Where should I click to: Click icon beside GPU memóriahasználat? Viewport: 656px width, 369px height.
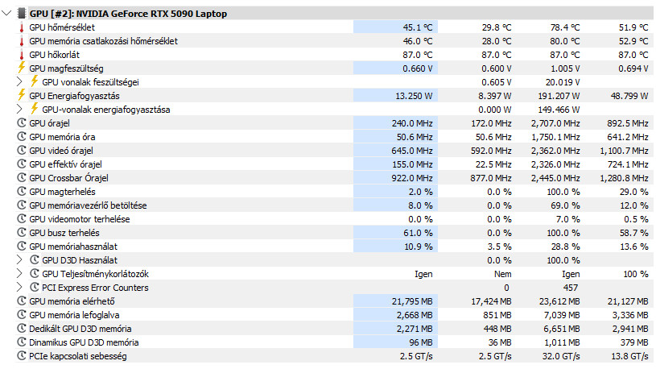(x=22, y=247)
